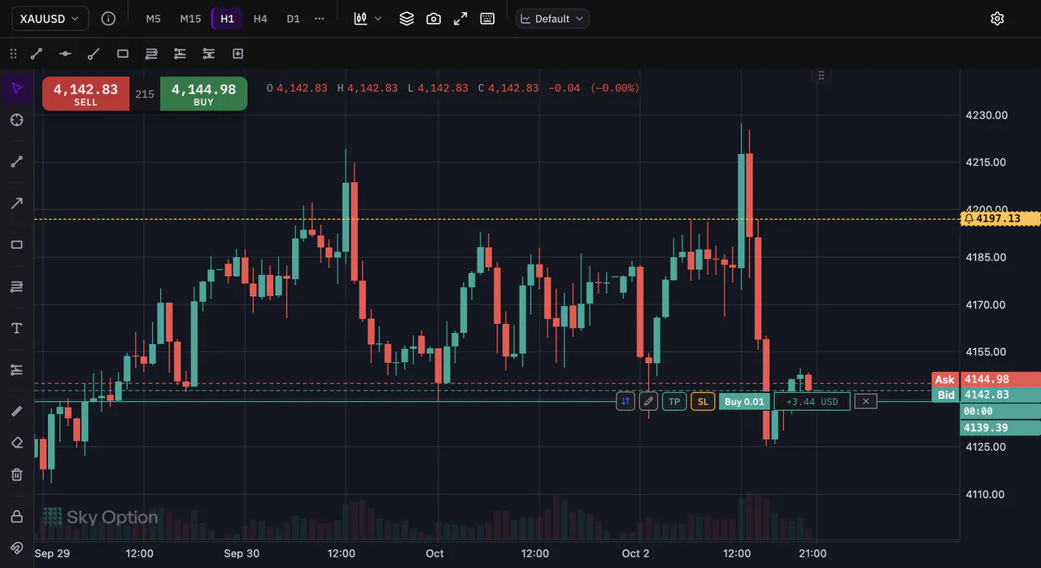
Task: Select the rectangle tool in favorites bar
Action: pyautogui.click(x=123, y=54)
